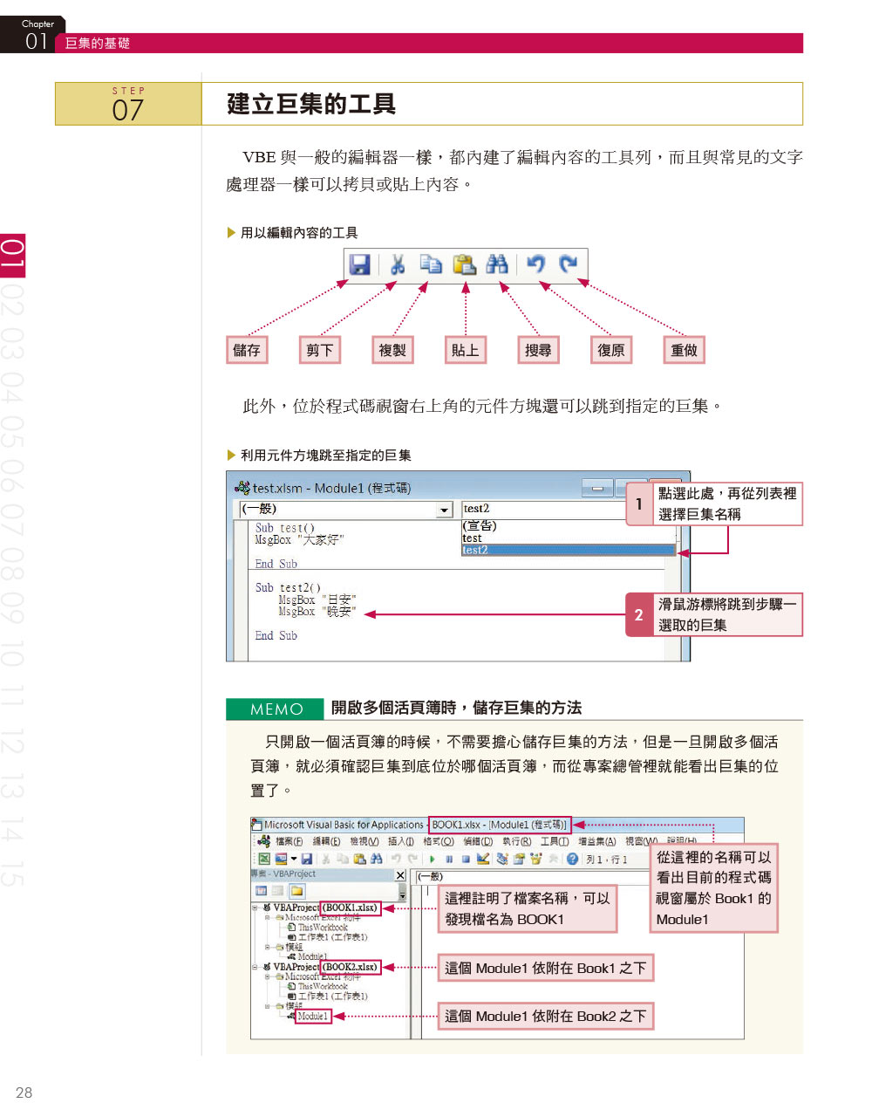Open the test2 procedure combo box
Screen dimensions: 872x1103
coord(543,509)
